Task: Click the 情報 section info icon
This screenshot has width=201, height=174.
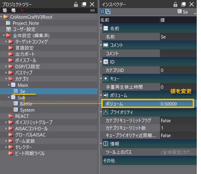Action: click(106, 144)
